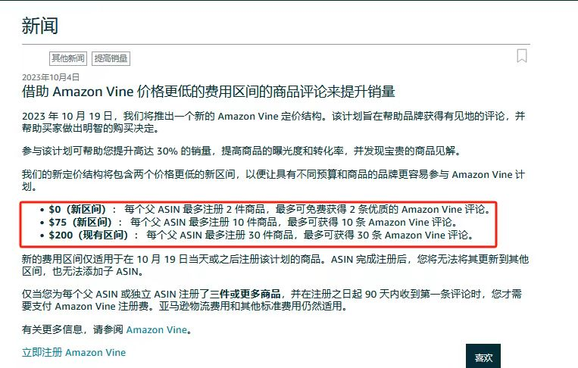Click the 2023年10月4日 publication date
This screenshot has width=578, height=368.
coord(51,77)
